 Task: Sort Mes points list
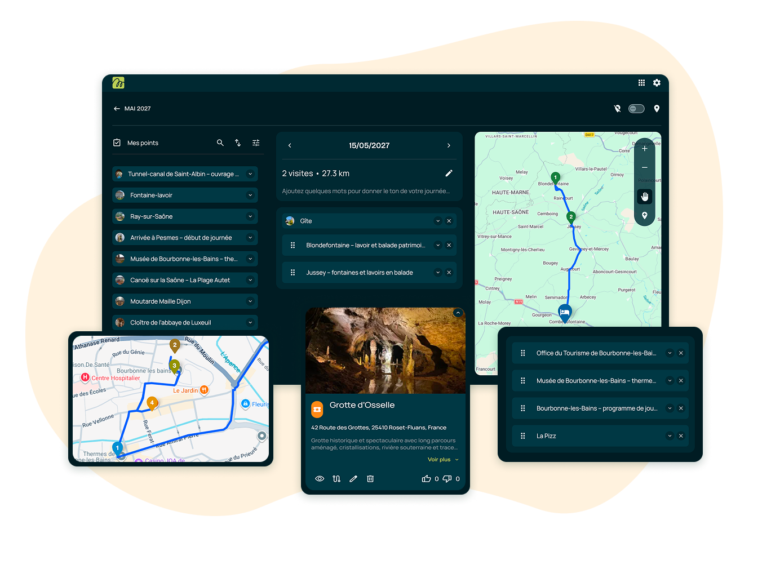[x=238, y=143]
